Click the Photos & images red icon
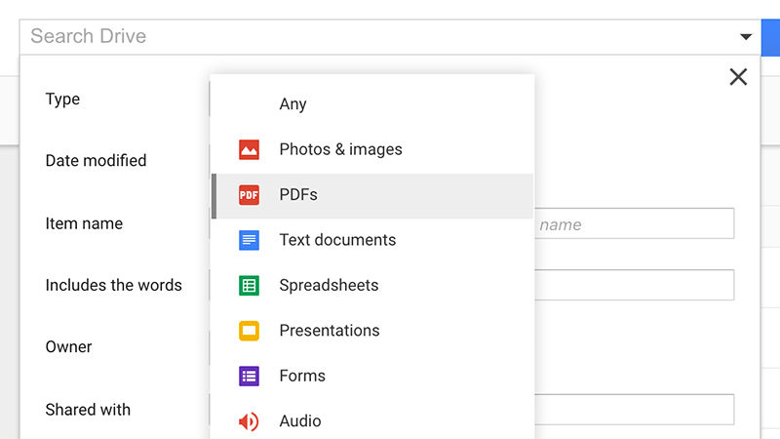The image size is (780, 439). click(x=249, y=149)
